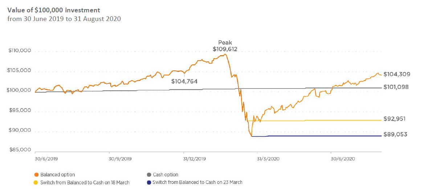Toggle "Switch from Balanced to Cash on 23 March" text

(197, 182)
